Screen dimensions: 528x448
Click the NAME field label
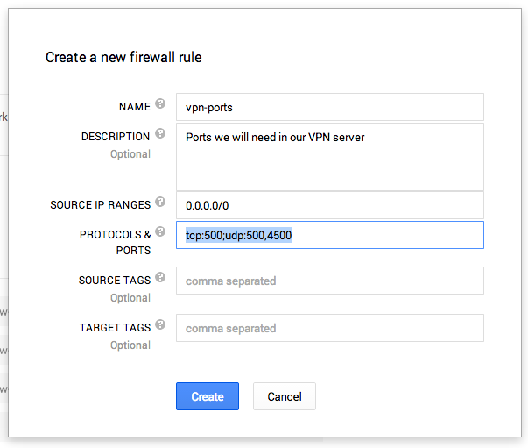point(134,107)
